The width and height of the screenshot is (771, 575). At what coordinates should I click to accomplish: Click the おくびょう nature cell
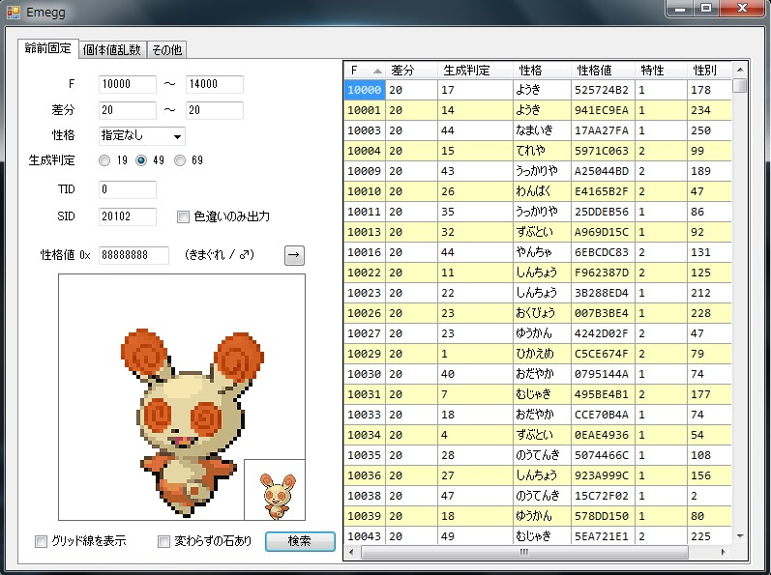coord(542,313)
